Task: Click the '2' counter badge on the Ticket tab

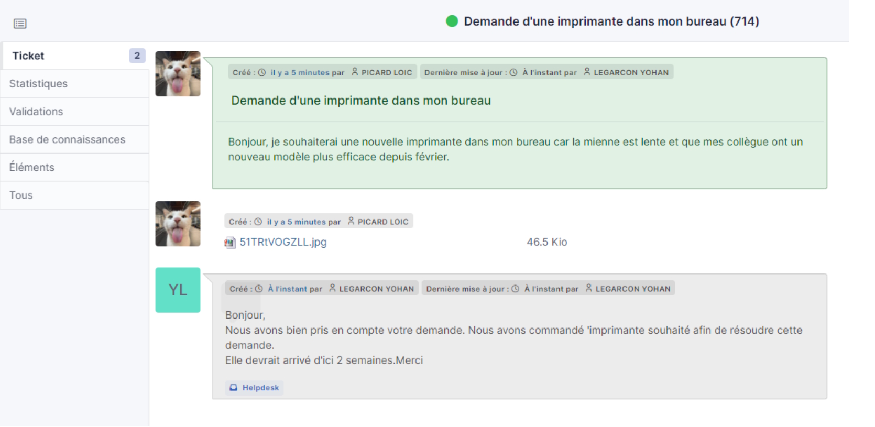Action: click(x=137, y=56)
